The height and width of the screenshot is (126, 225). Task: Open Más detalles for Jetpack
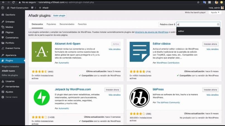coord(114,95)
